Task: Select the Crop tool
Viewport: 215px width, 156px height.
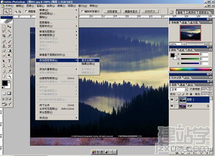Action: click(x=4, y=36)
